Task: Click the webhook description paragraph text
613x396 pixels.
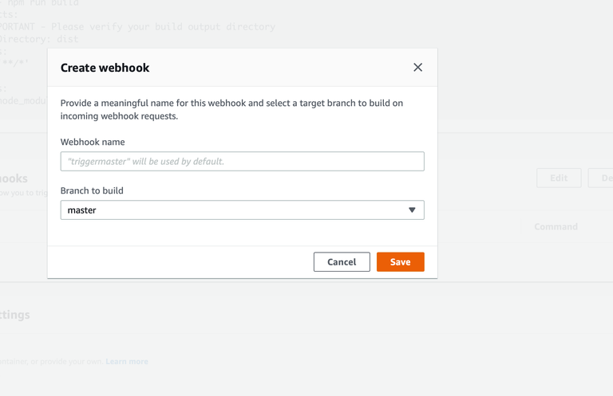Action: coord(231,110)
